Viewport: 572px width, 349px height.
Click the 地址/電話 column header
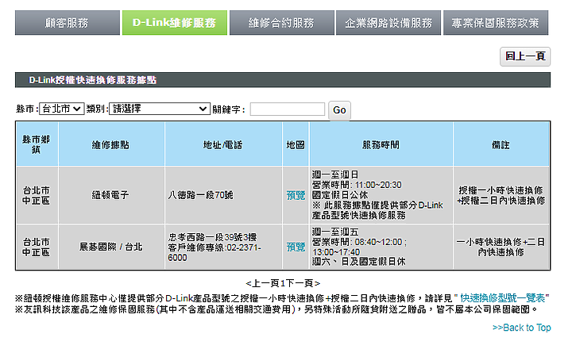[223, 144]
